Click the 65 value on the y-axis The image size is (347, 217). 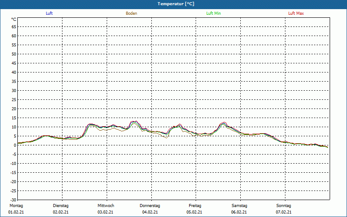coord(14,27)
